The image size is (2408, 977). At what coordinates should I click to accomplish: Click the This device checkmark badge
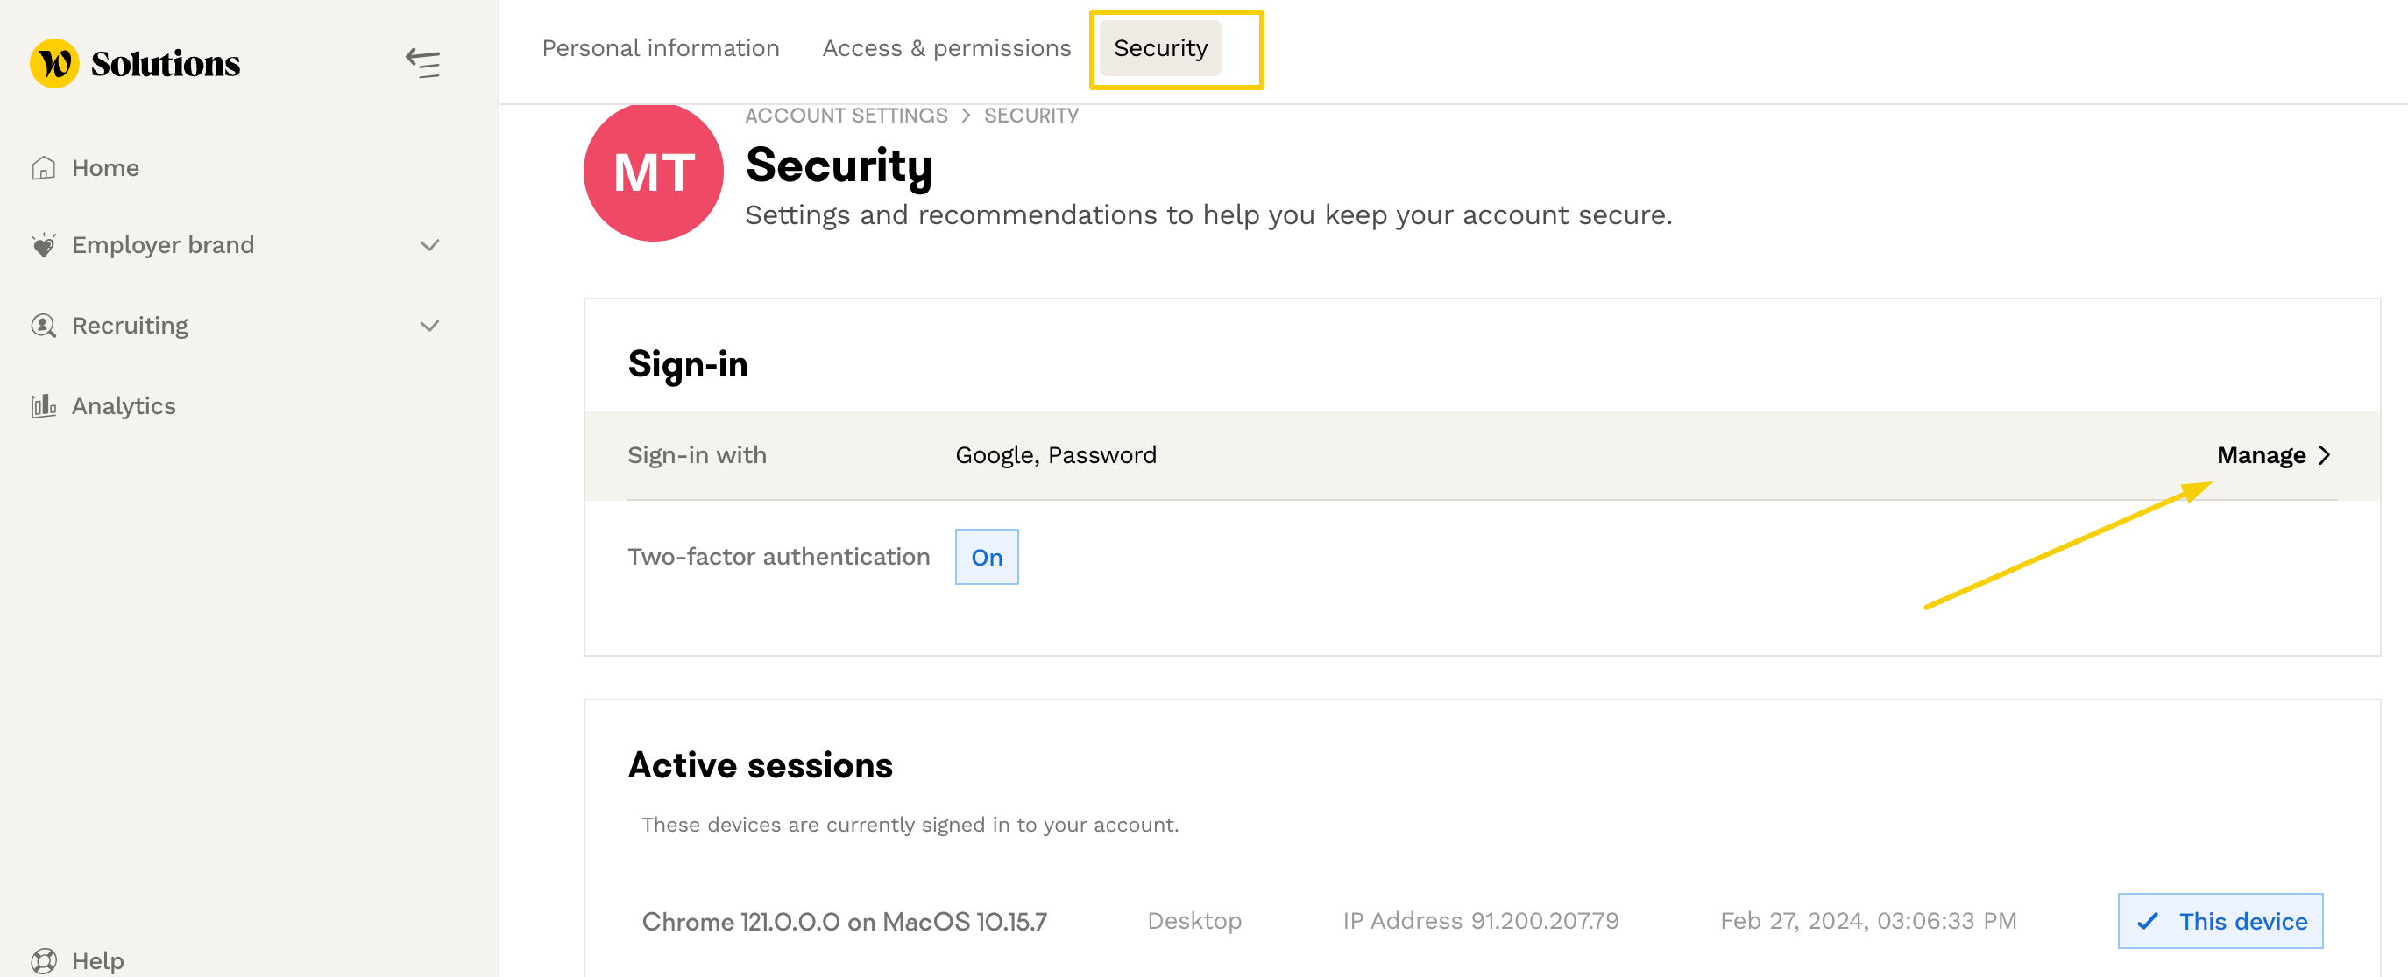click(x=2220, y=921)
